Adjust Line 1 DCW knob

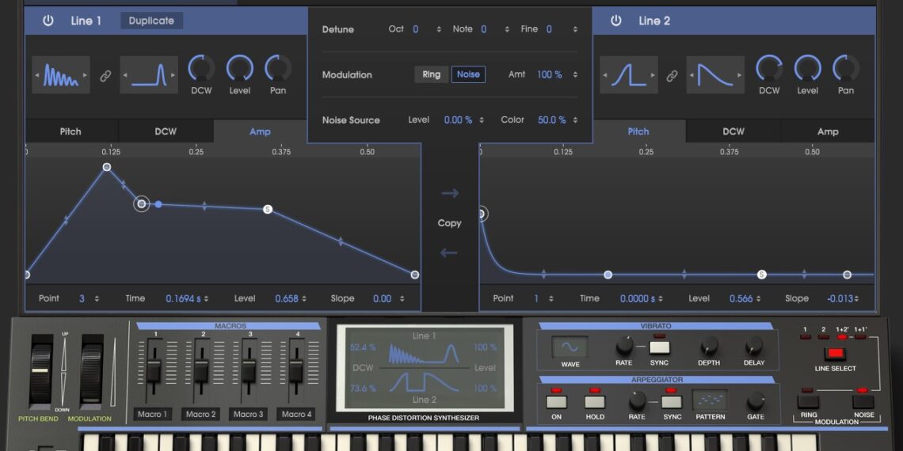[x=201, y=69]
